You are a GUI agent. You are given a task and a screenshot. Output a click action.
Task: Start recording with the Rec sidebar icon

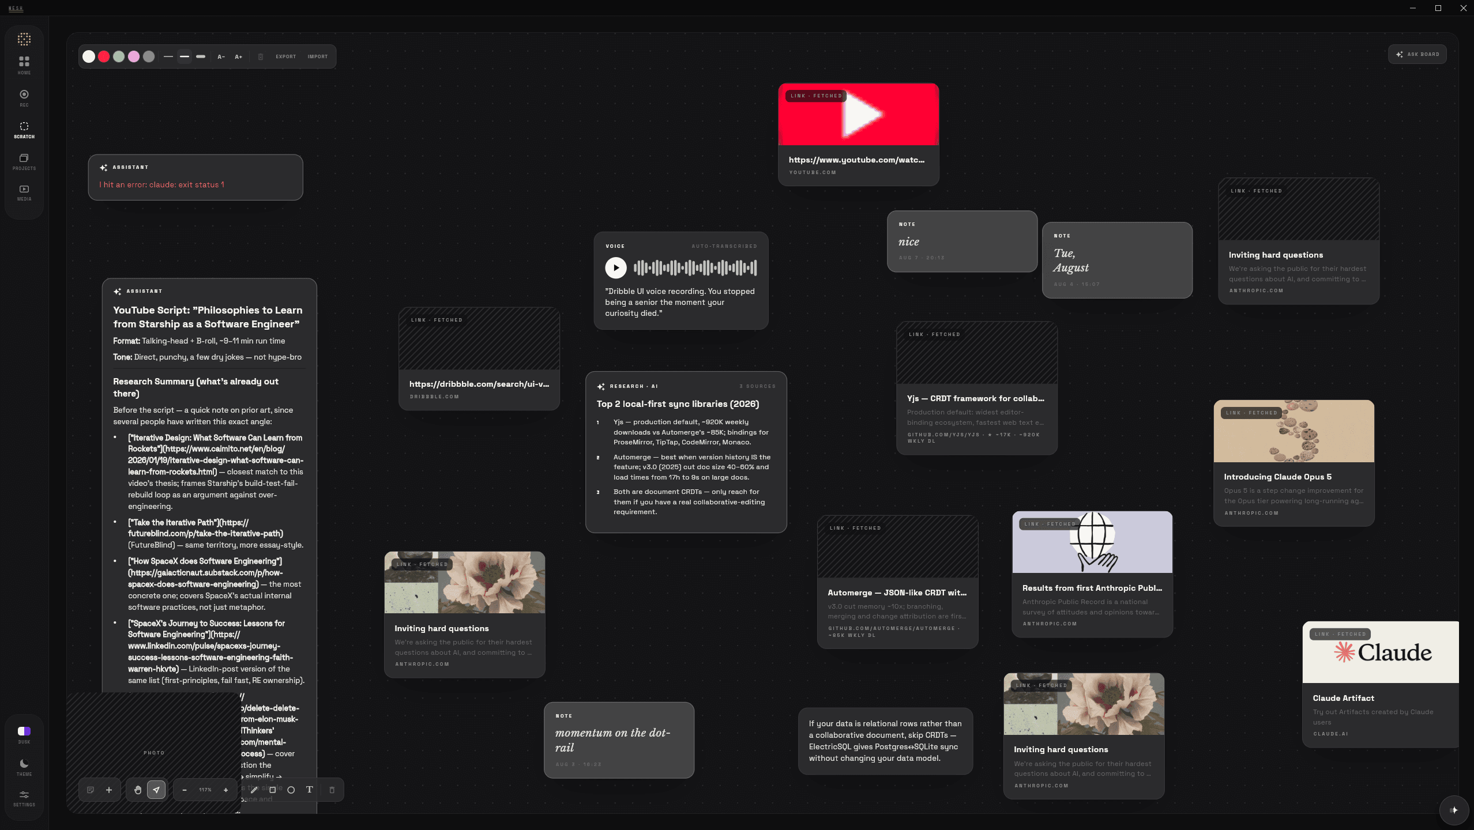[24, 97]
